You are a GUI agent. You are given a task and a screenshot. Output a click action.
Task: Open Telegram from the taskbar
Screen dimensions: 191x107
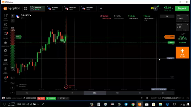click(126, 104)
